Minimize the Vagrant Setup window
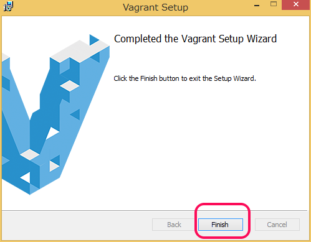The width and height of the screenshot is (311, 242). click(257, 6)
